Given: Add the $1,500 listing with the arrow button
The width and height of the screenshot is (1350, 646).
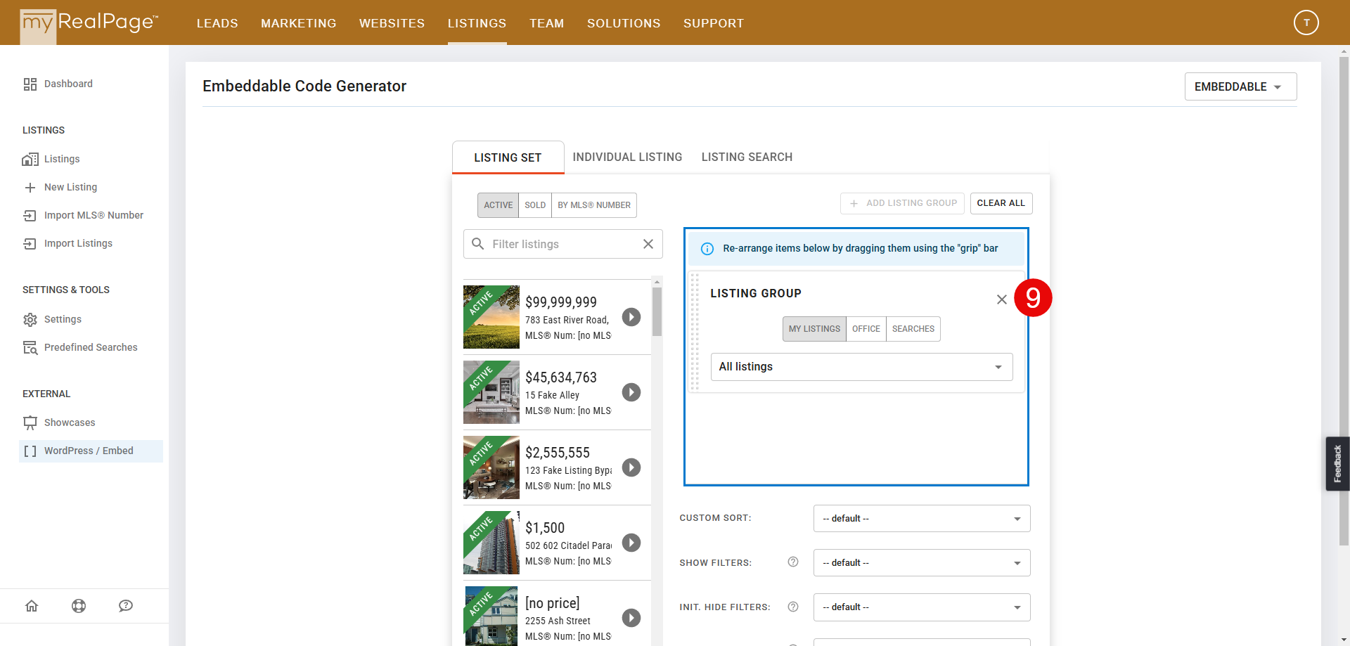Looking at the screenshot, I should point(631,543).
